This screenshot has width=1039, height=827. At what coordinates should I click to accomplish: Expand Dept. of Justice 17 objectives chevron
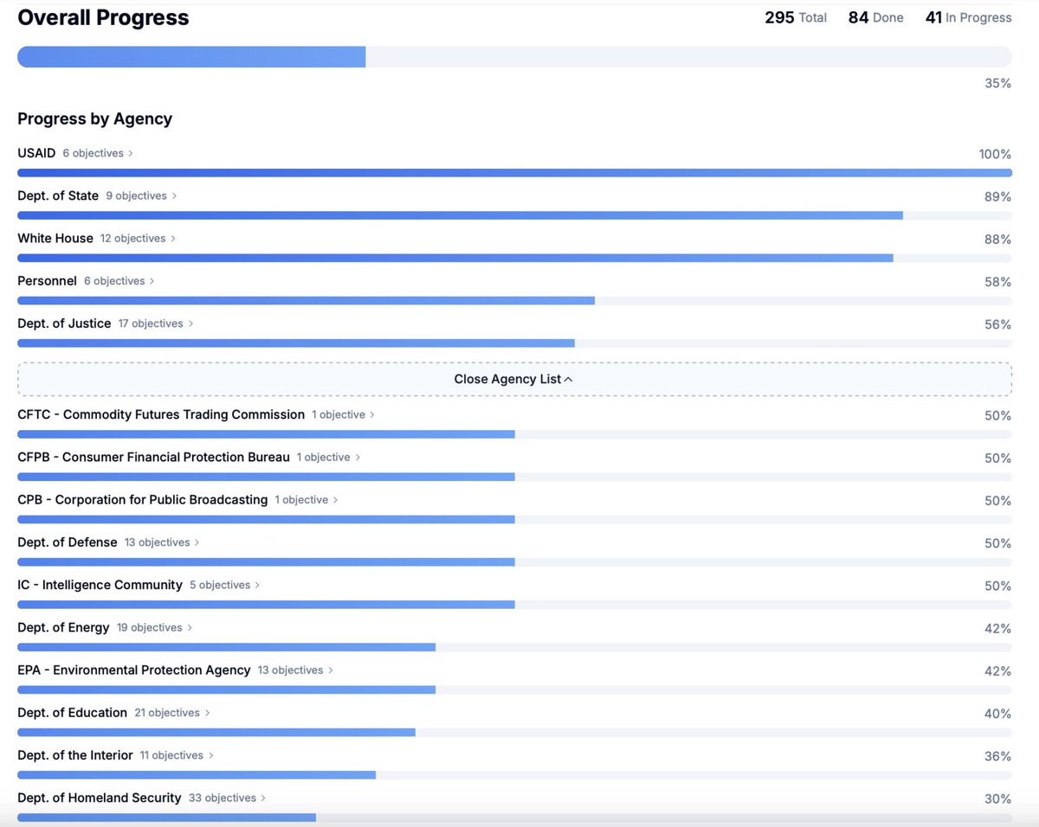coord(190,324)
